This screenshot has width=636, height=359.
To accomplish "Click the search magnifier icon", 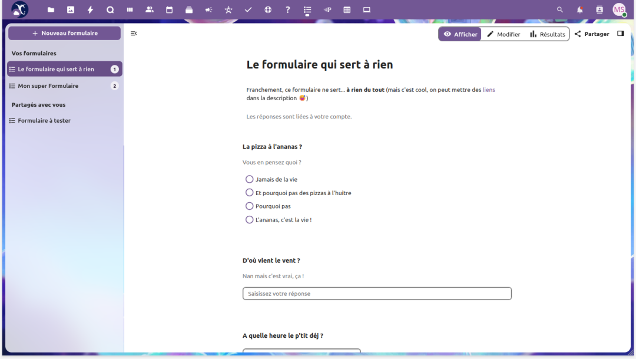I will tap(560, 10).
